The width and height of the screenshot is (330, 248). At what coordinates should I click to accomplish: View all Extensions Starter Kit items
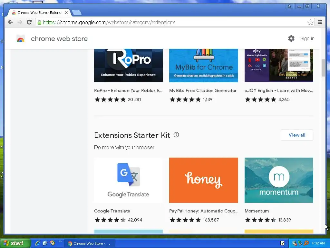coord(297,135)
